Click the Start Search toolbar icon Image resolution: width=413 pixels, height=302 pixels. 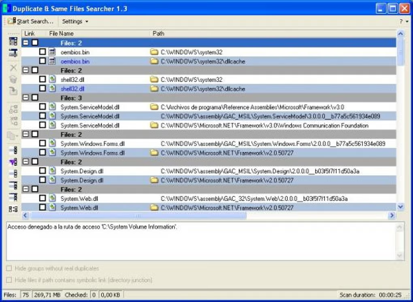[12, 21]
